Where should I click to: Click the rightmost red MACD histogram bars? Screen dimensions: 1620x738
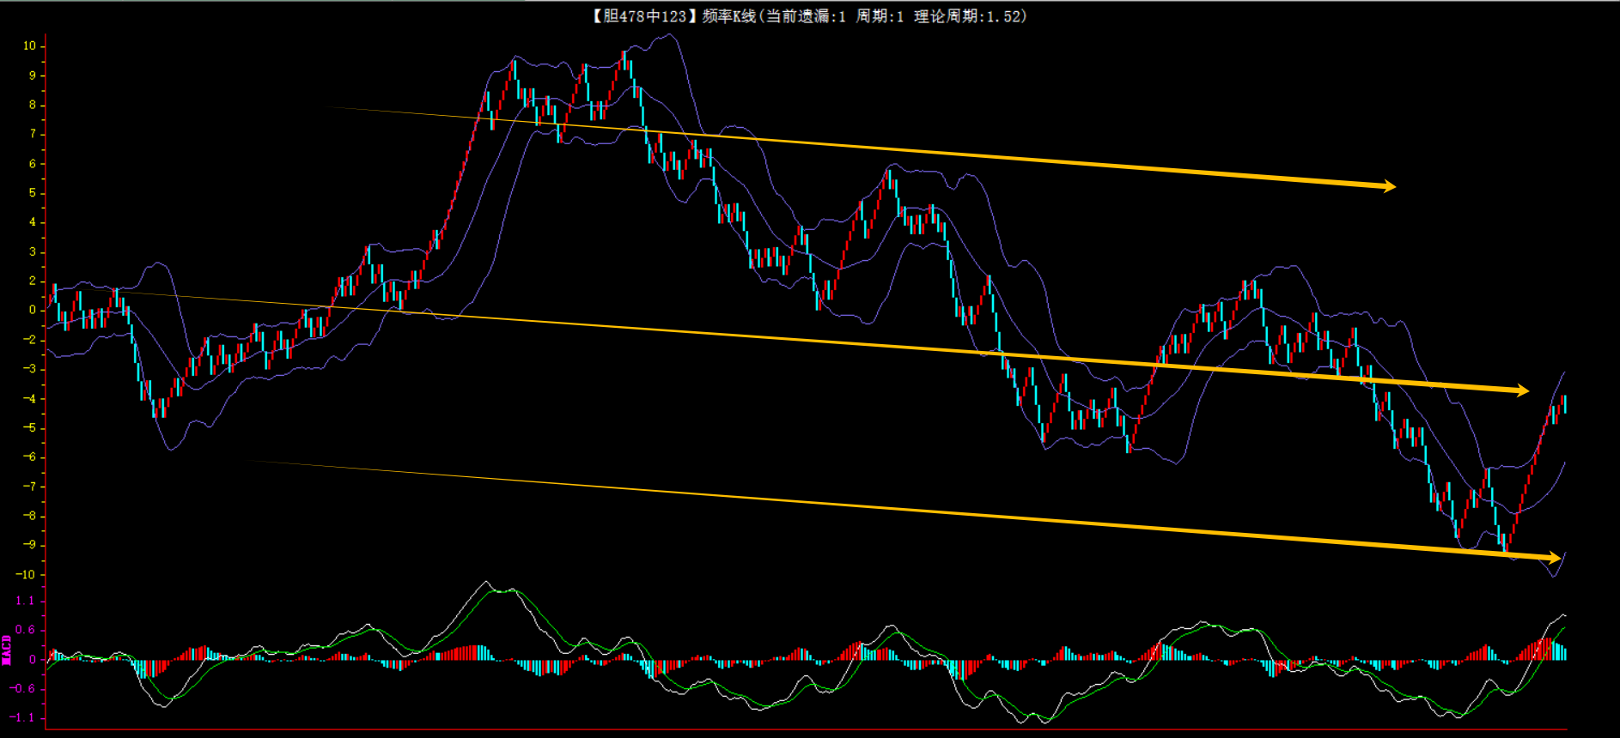coord(1542,649)
